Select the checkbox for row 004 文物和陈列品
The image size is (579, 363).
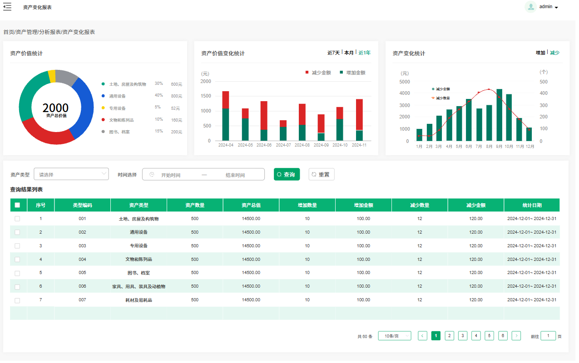(x=17, y=260)
